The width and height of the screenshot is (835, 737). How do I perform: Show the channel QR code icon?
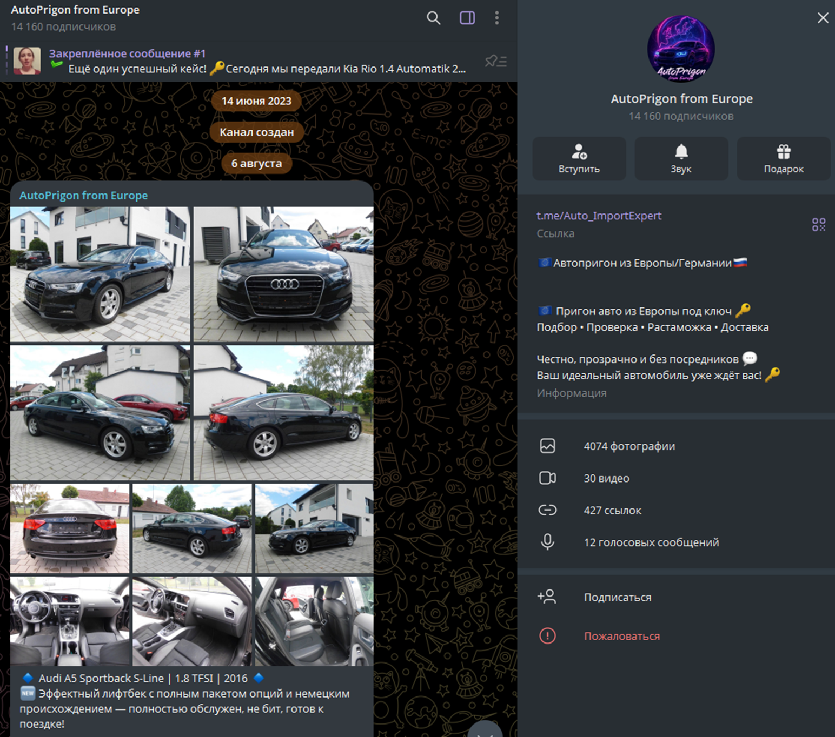click(819, 224)
